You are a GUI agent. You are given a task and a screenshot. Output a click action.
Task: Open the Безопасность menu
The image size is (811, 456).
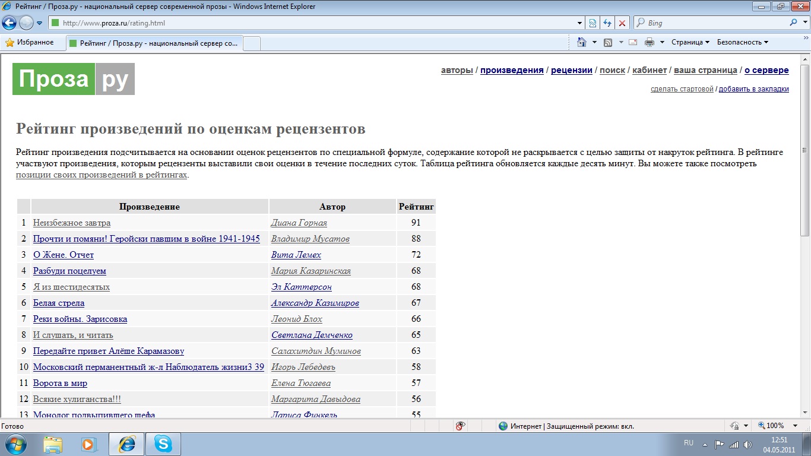tap(742, 42)
